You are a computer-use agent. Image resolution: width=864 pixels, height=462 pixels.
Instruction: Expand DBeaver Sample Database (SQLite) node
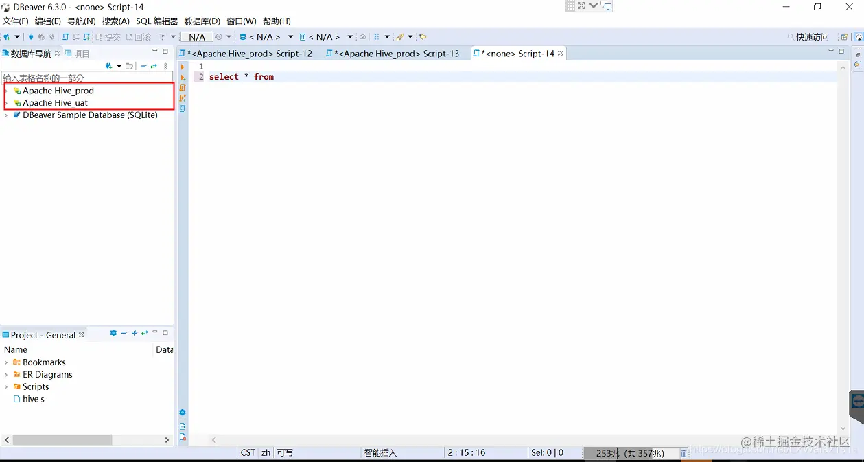coord(6,115)
